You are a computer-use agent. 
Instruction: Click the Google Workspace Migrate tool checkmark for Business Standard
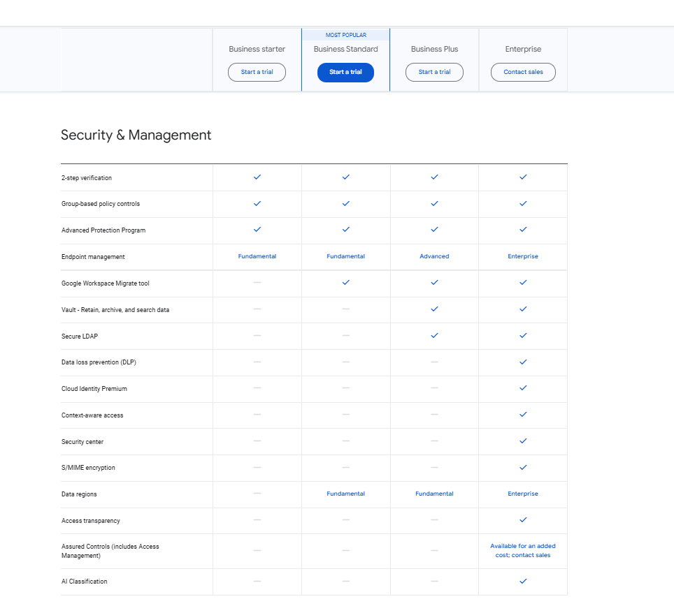(x=345, y=283)
